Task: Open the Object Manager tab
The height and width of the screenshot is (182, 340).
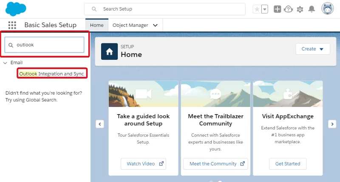Action: click(x=130, y=25)
